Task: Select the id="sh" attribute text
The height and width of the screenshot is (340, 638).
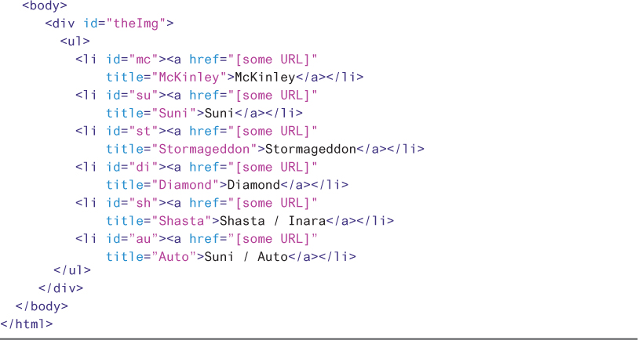Action: 133,202
